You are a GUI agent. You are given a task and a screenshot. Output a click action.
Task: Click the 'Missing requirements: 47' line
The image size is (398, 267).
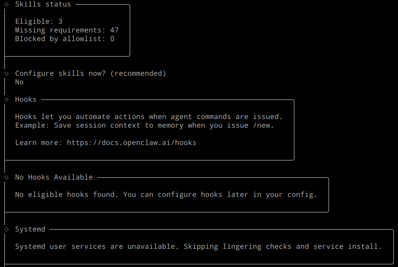pos(67,30)
